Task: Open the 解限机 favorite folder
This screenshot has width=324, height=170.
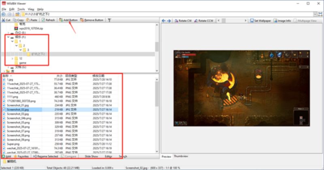Action: [x=9, y=162]
